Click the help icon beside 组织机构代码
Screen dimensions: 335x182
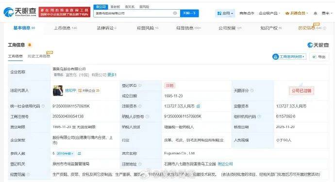259,116
